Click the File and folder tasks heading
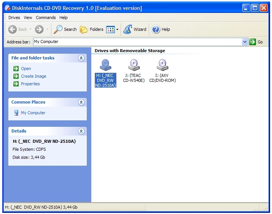 (33, 58)
